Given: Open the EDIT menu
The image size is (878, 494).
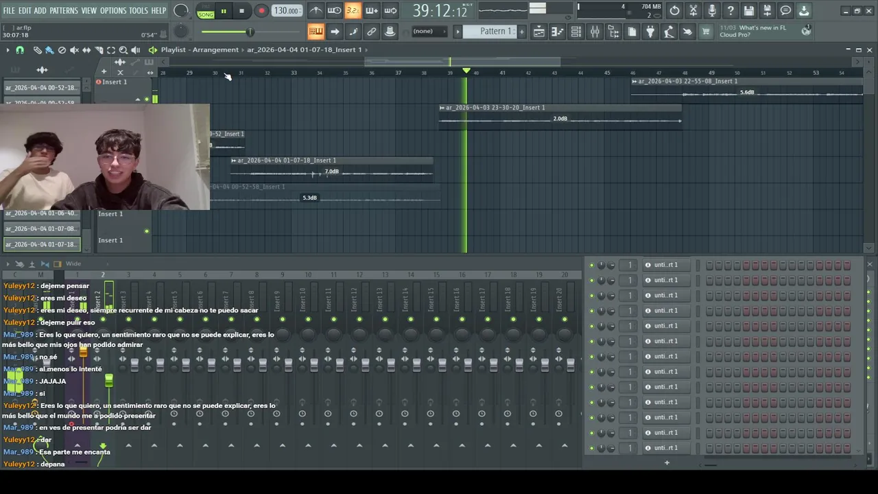Looking at the screenshot, I should (25, 11).
